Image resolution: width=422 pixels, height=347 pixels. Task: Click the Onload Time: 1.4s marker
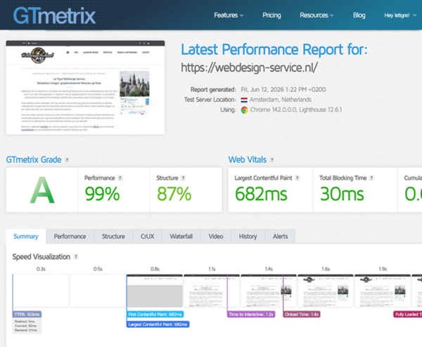click(x=302, y=314)
